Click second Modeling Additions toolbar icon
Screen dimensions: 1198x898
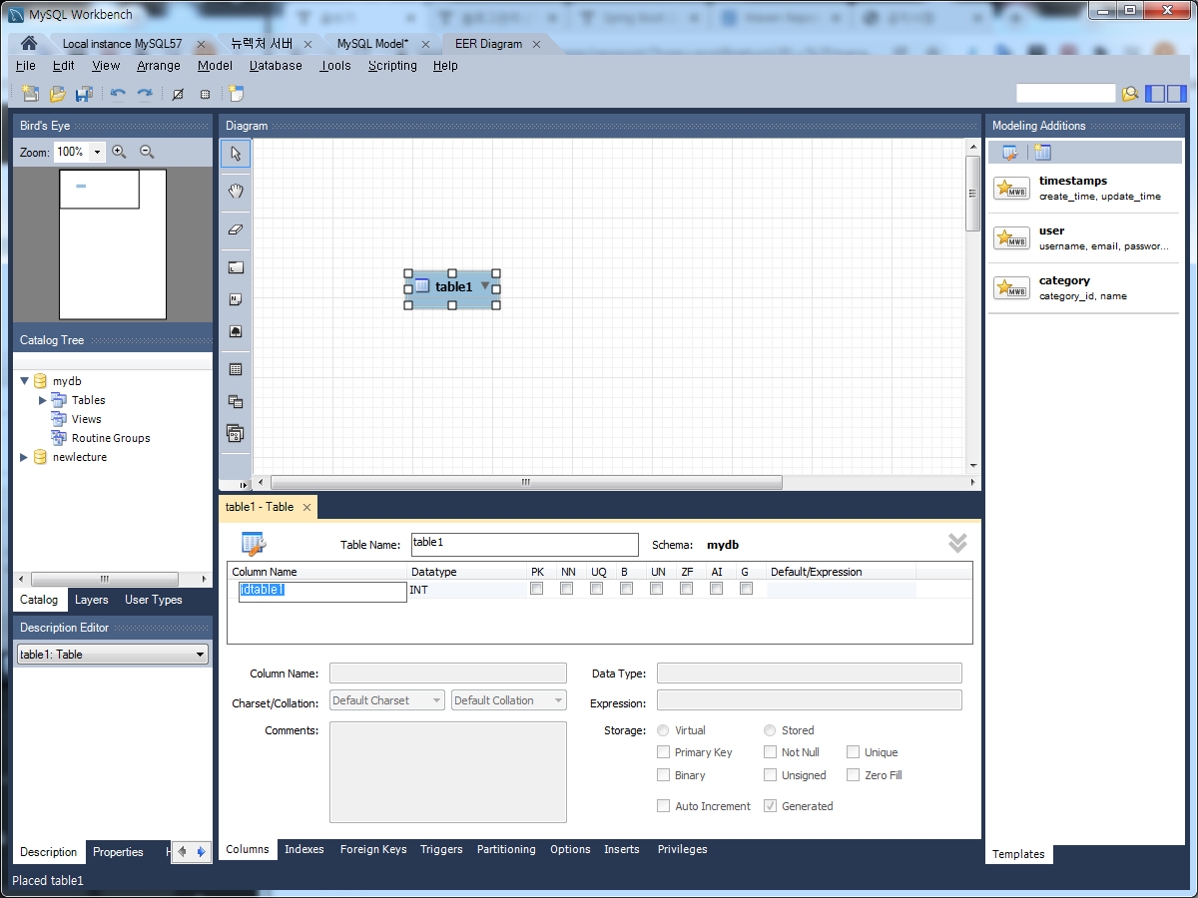tap(1042, 153)
